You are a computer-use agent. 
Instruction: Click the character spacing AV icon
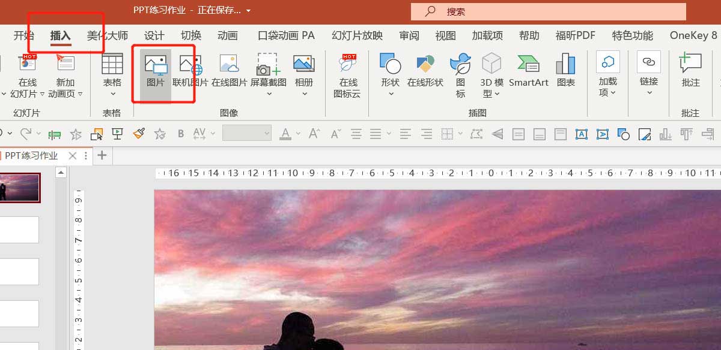pyautogui.click(x=199, y=134)
